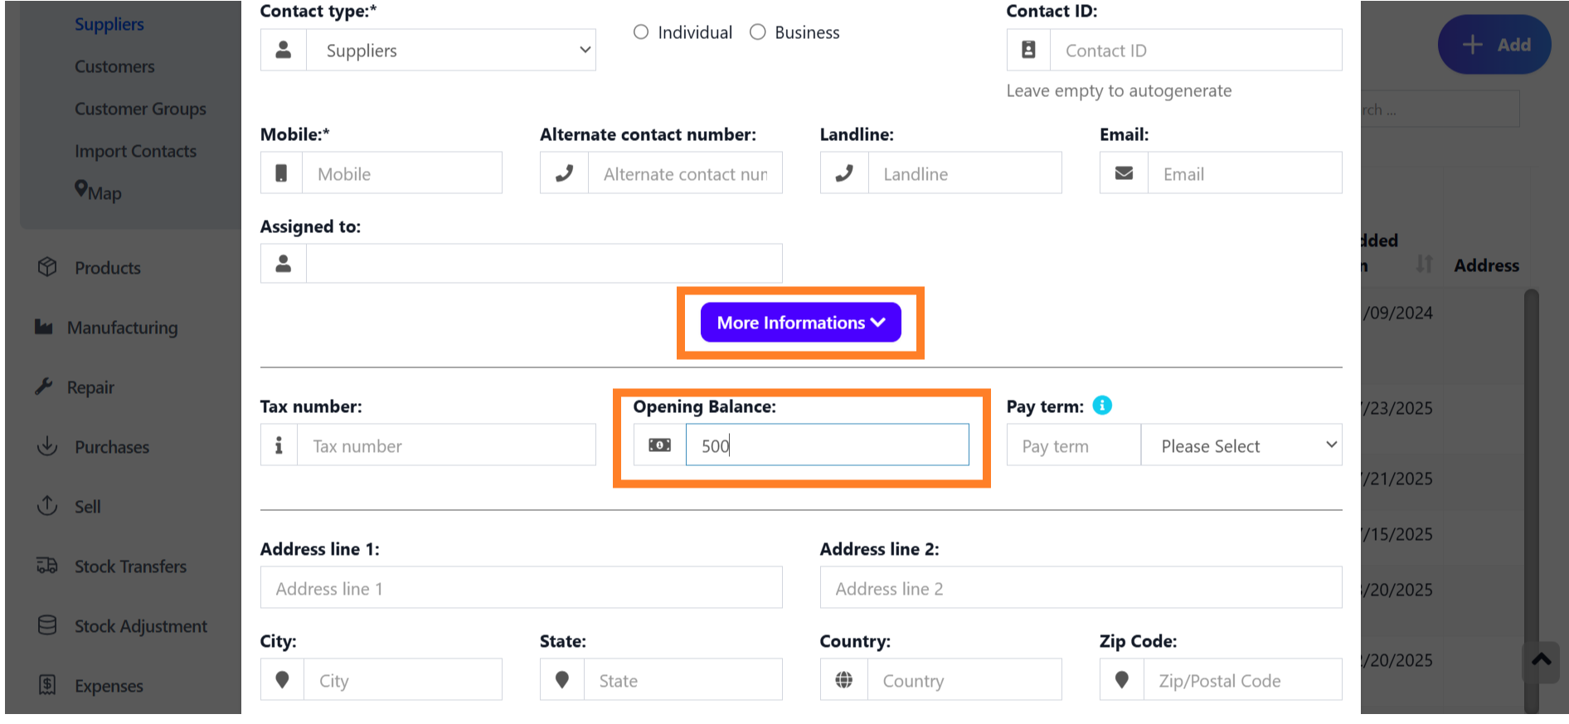Screen dimensions: 1569x724
Task: Click the Add button
Action: [1495, 45]
